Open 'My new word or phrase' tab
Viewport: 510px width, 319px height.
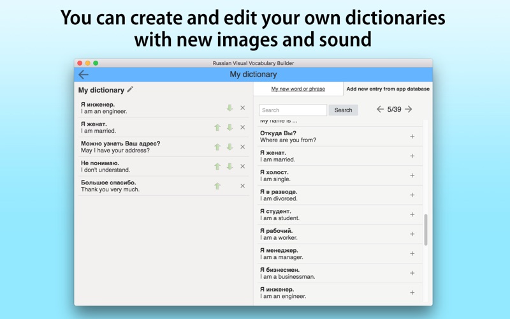coord(298,89)
